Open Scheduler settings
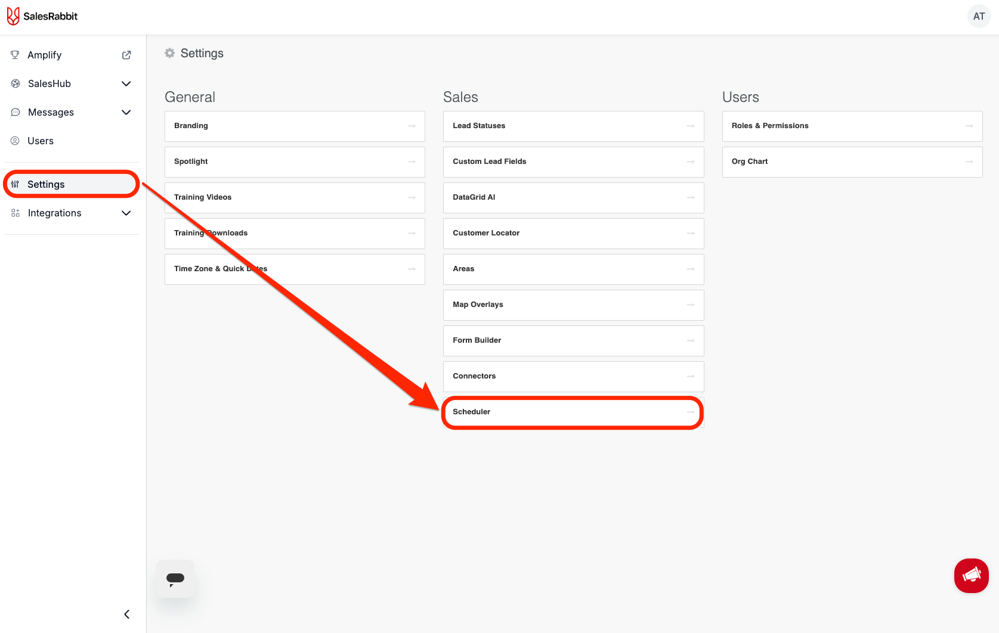The height and width of the screenshot is (633, 999). coord(574,412)
